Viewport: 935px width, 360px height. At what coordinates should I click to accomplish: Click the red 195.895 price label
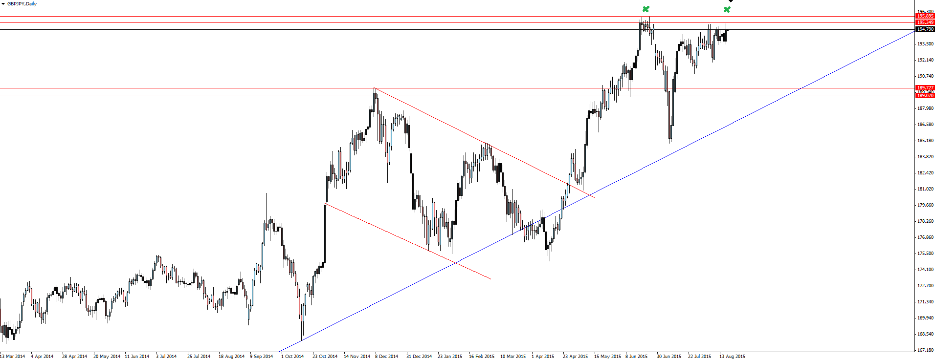(x=925, y=16)
